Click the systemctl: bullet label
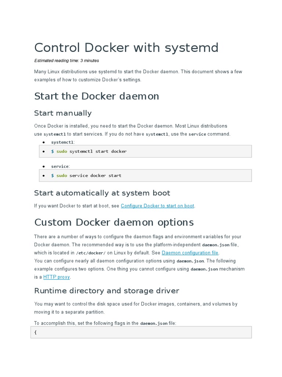 coord(63,142)
